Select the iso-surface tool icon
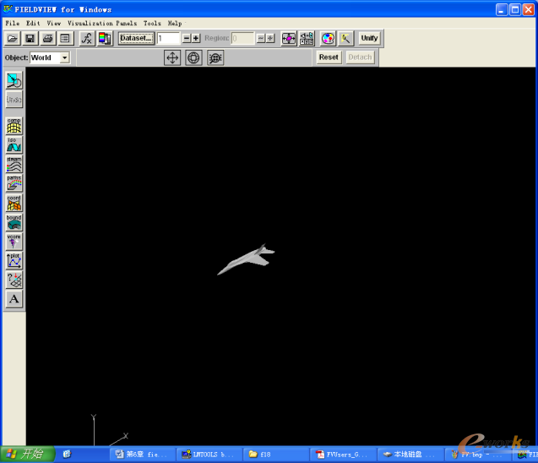 pos(14,145)
